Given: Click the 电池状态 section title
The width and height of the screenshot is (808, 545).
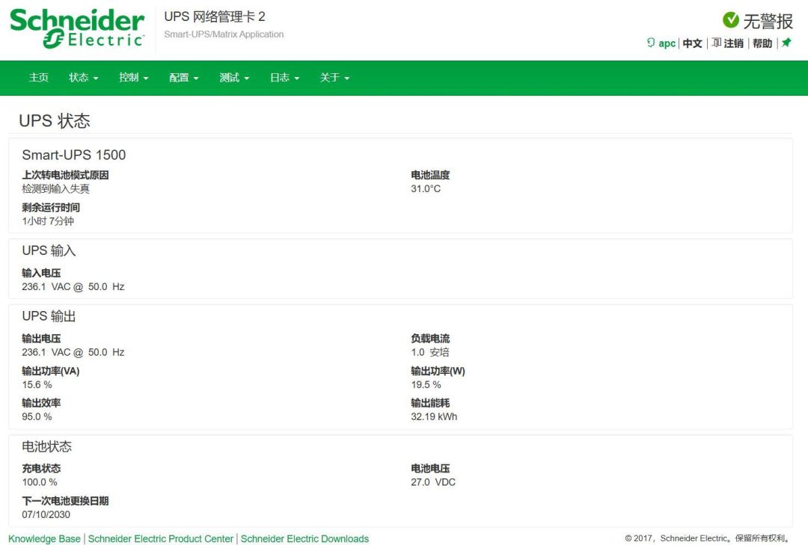Looking at the screenshot, I should pos(47,446).
